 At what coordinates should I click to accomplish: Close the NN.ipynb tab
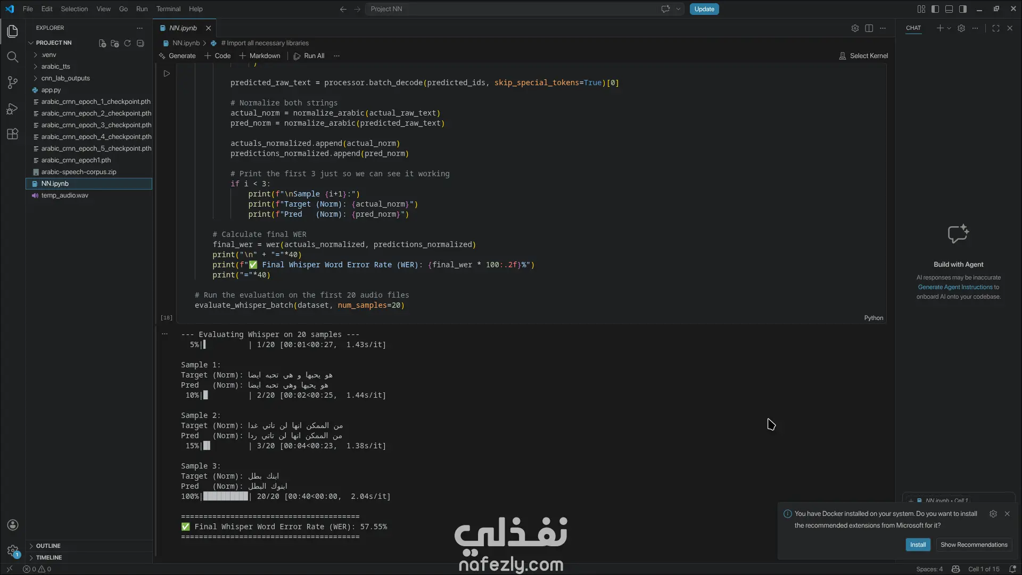pos(208,28)
